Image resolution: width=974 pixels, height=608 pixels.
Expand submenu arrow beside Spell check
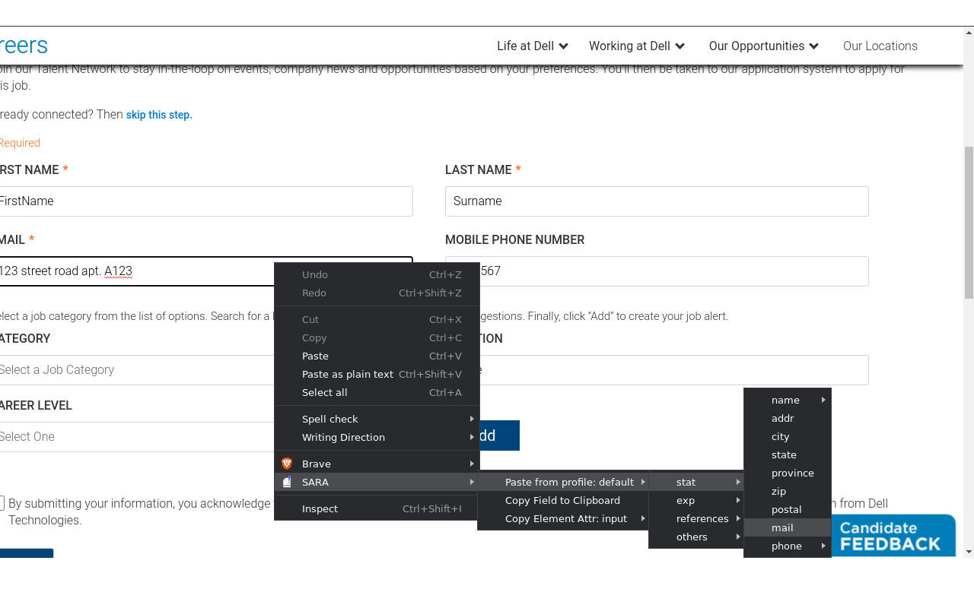pos(472,419)
